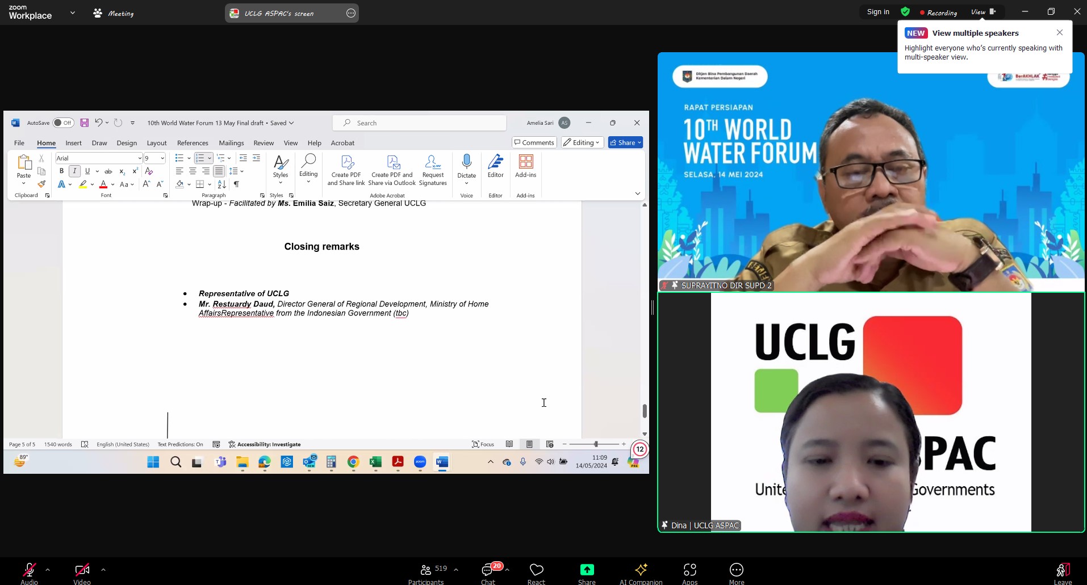Image resolution: width=1087 pixels, height=585 pixels.
Task: Click Zoom Share screen button
Action: coord(587,574)
